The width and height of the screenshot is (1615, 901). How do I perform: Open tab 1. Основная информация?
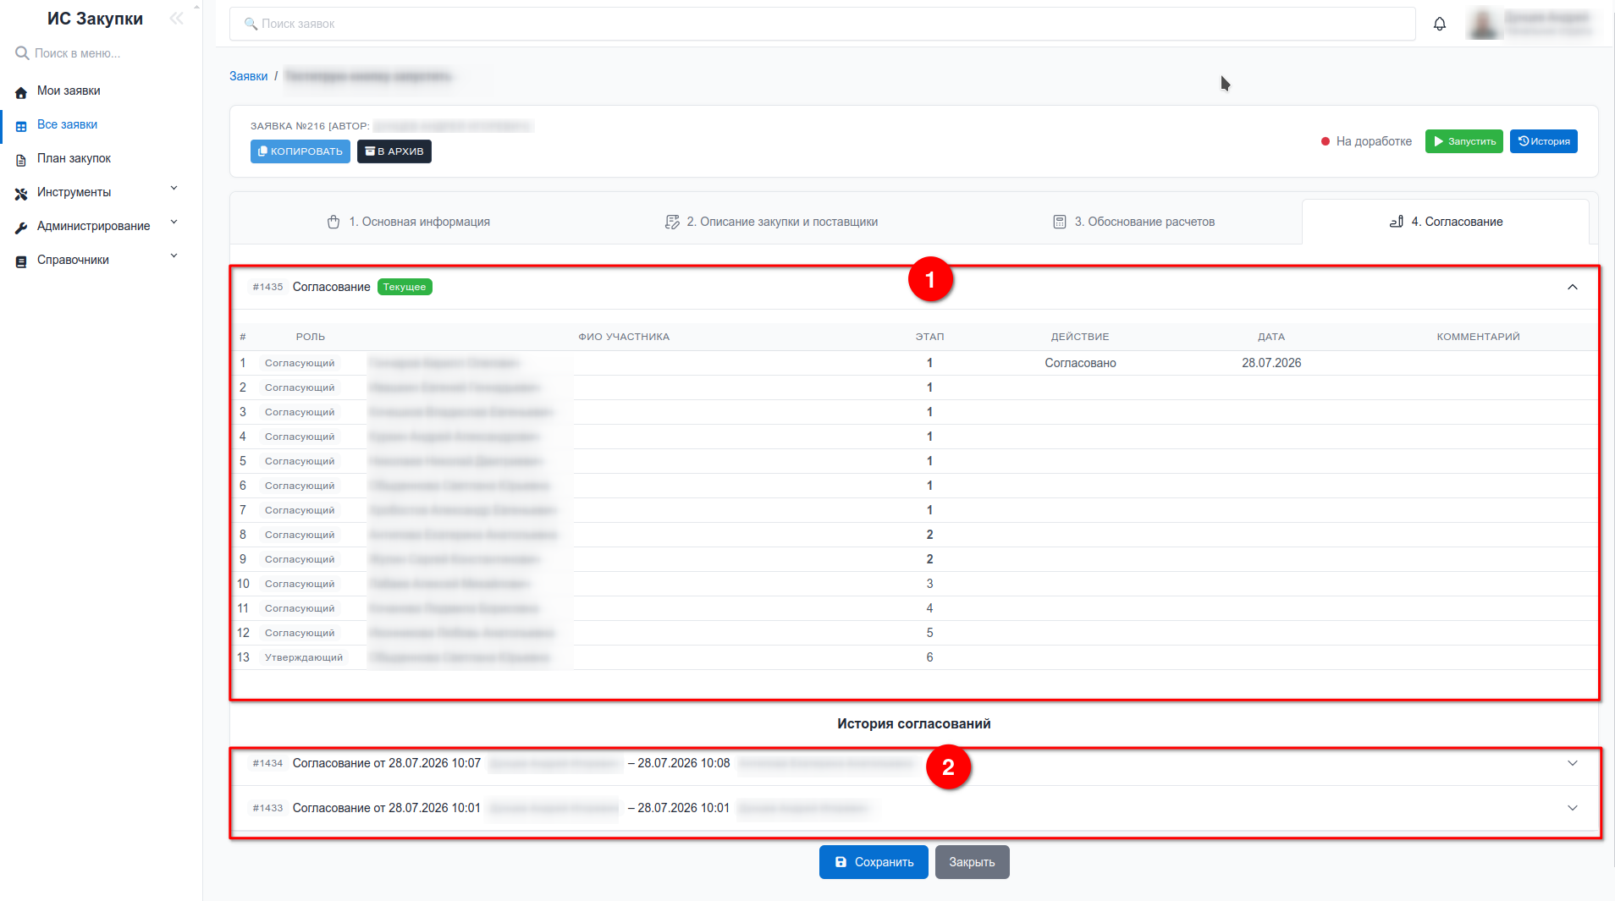408,222
